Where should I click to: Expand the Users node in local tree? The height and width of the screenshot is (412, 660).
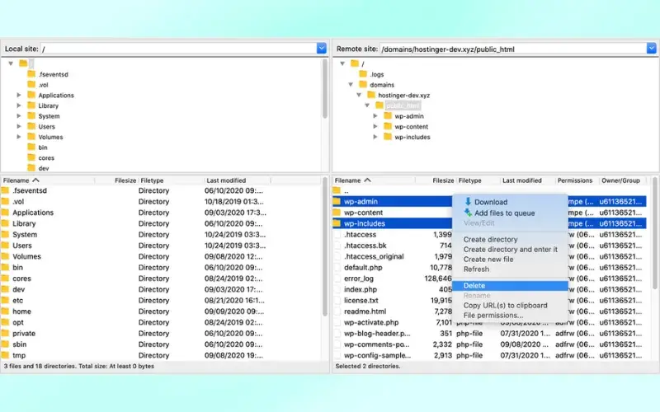pyautogui.click(x=18, y=126)
